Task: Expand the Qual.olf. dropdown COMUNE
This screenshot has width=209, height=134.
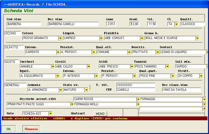Action: click(x=129, y=52)
